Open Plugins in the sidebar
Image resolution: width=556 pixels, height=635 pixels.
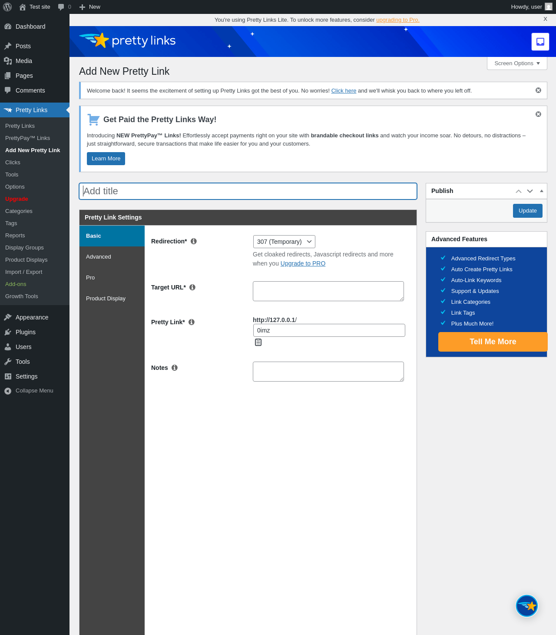(35, 332)
